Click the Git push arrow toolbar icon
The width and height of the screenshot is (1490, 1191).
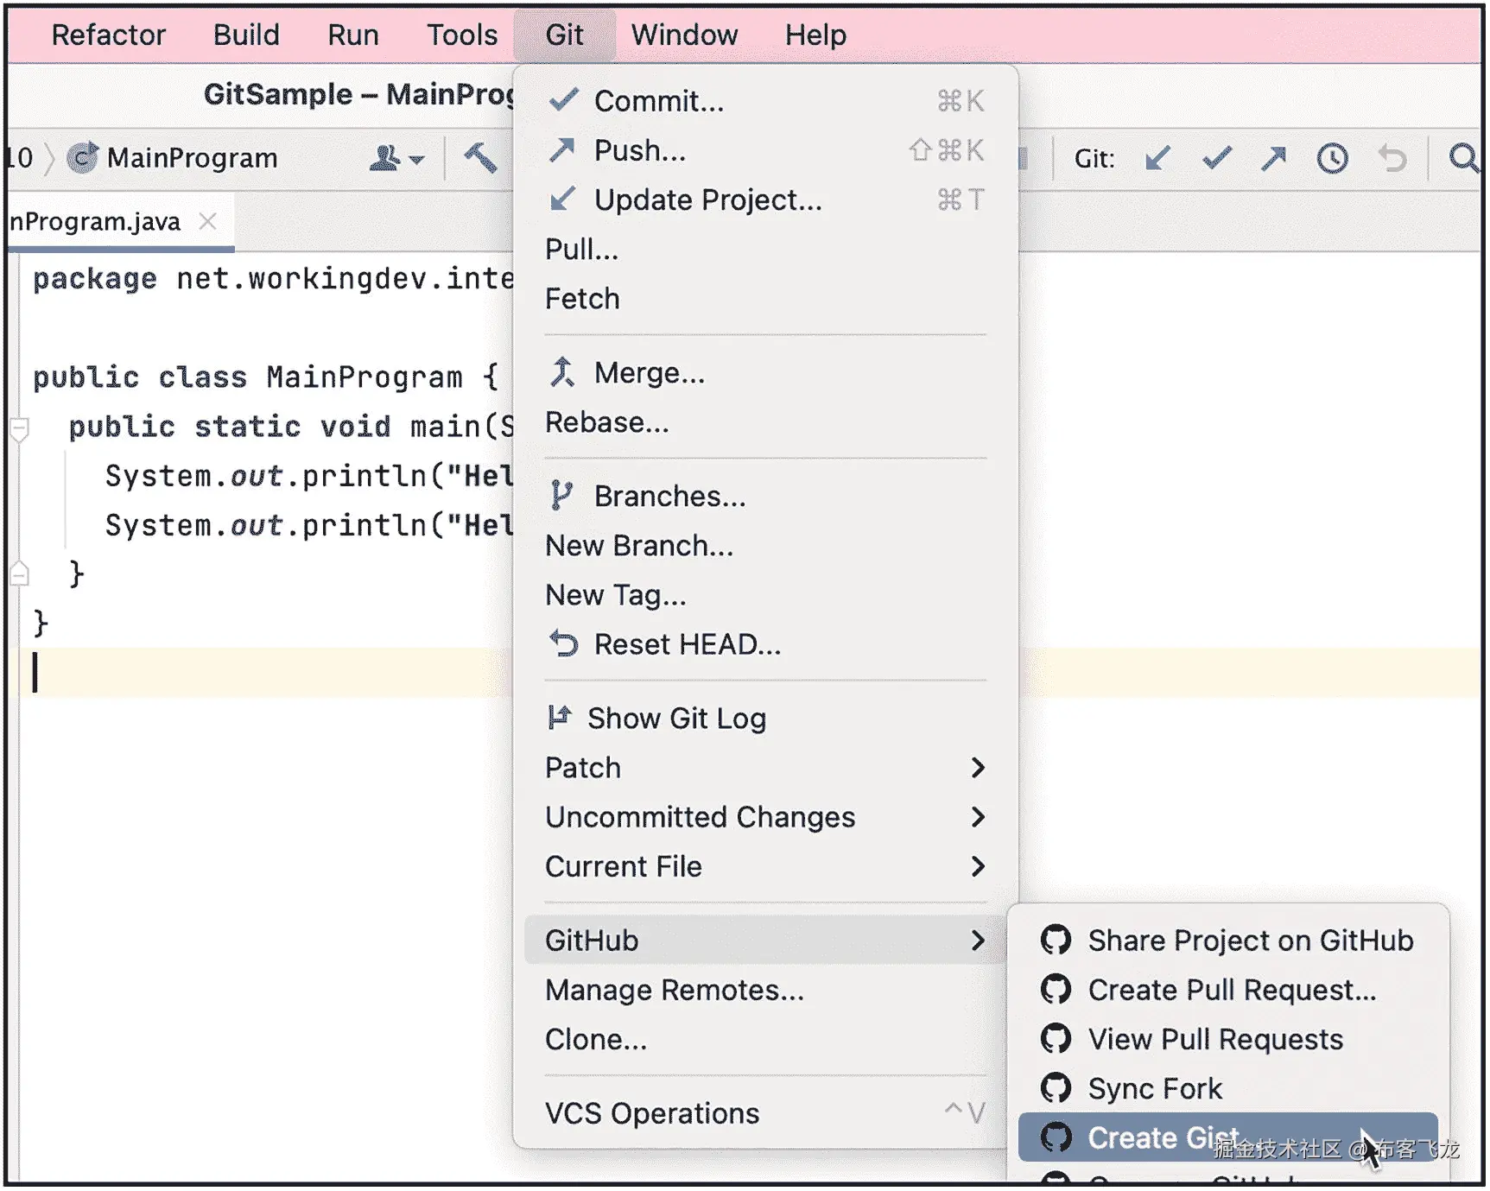click(x=1273, y=159)
